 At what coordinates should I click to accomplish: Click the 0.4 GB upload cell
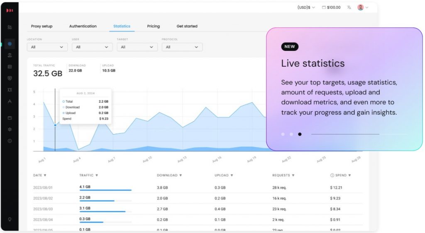[x=220, y=209]
